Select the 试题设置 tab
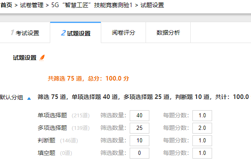The image size is (251, 167). pos(76,33)
